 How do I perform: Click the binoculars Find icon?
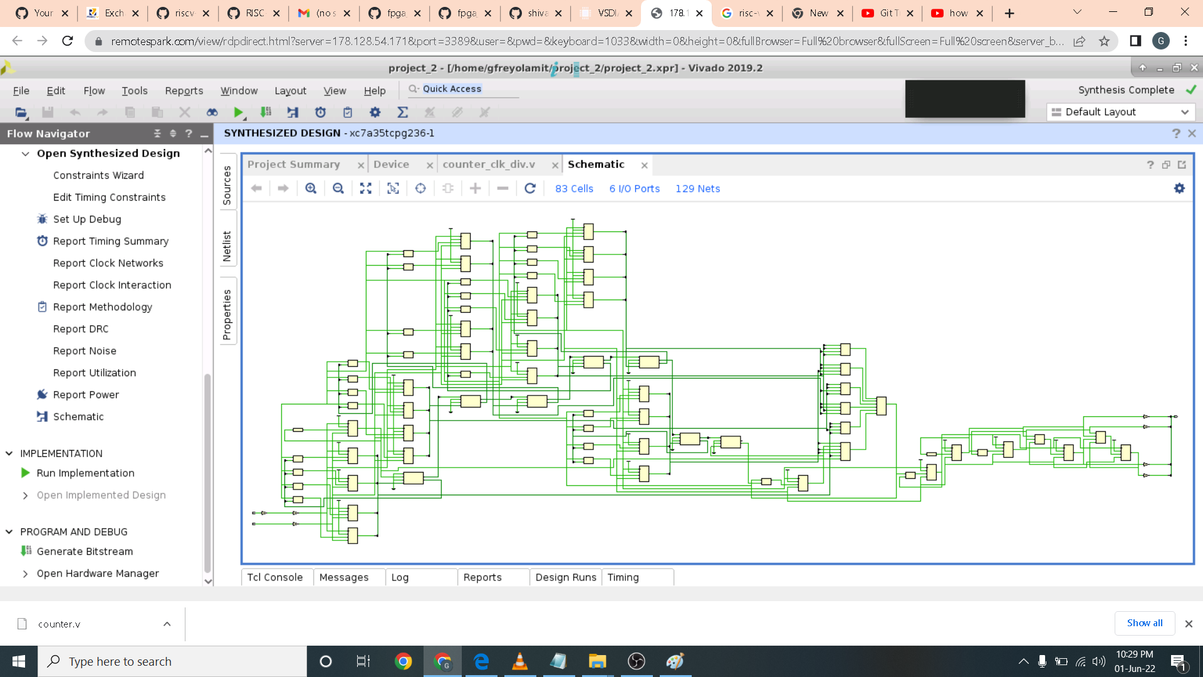212,112
